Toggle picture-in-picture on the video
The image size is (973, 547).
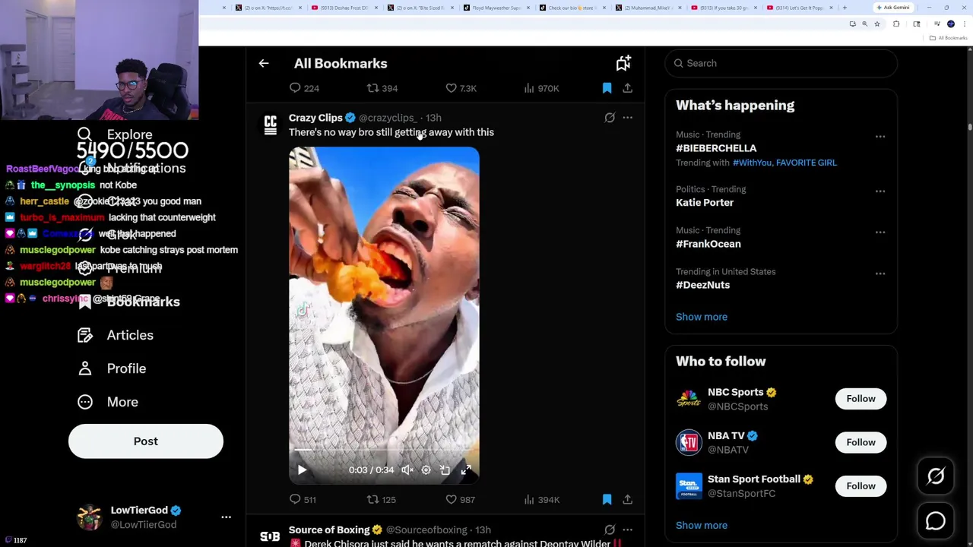445,470
